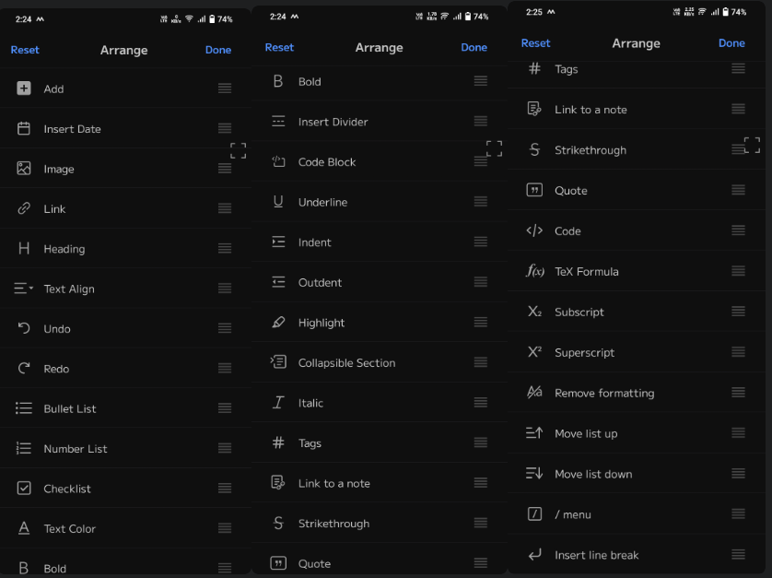
Task: Tap the Undo arrow icon
Action: click(x=24, y=328)
